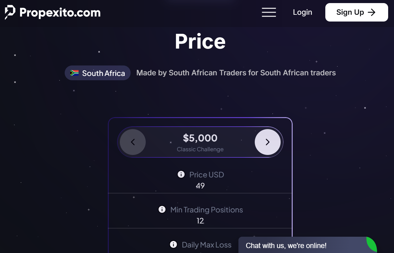The width and height of the screenshot is (394, 253).
Task: Click the Price USD value 49
Action: [x=200, y=186]
